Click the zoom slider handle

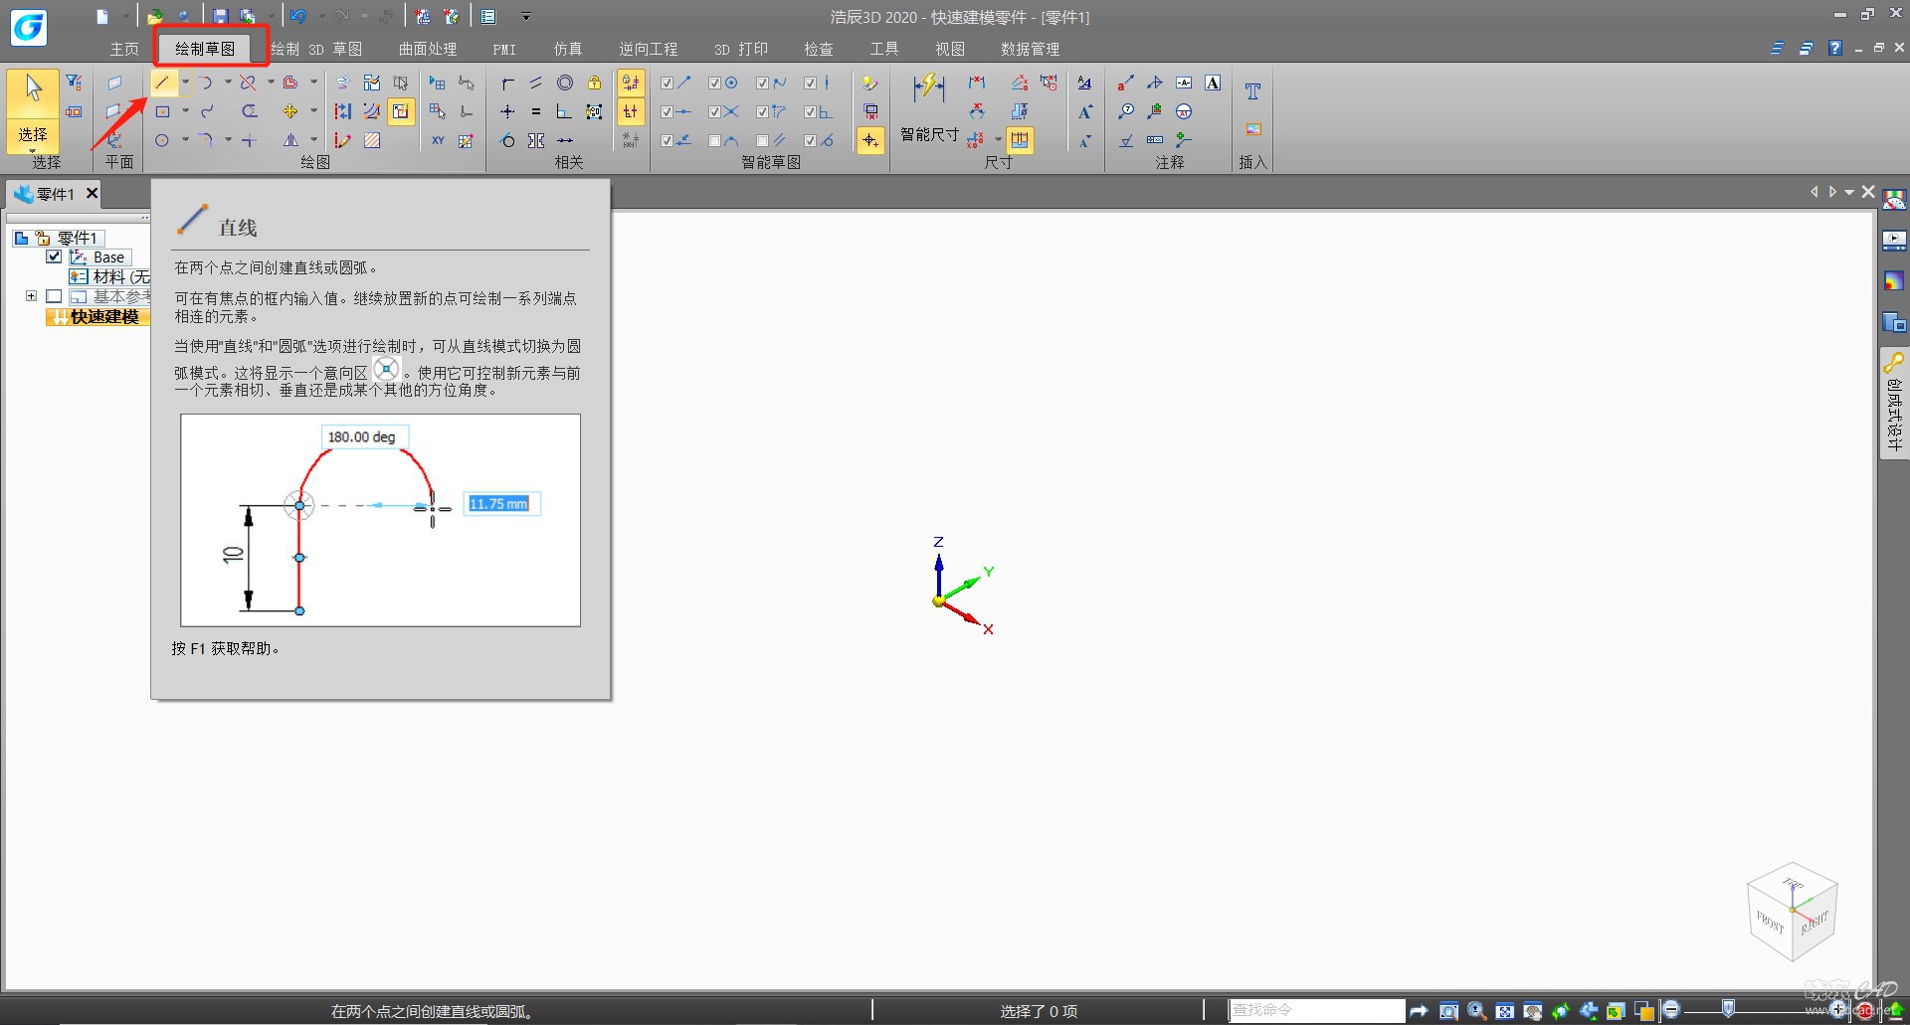pyautogui.click(x=1729, y=1010)
